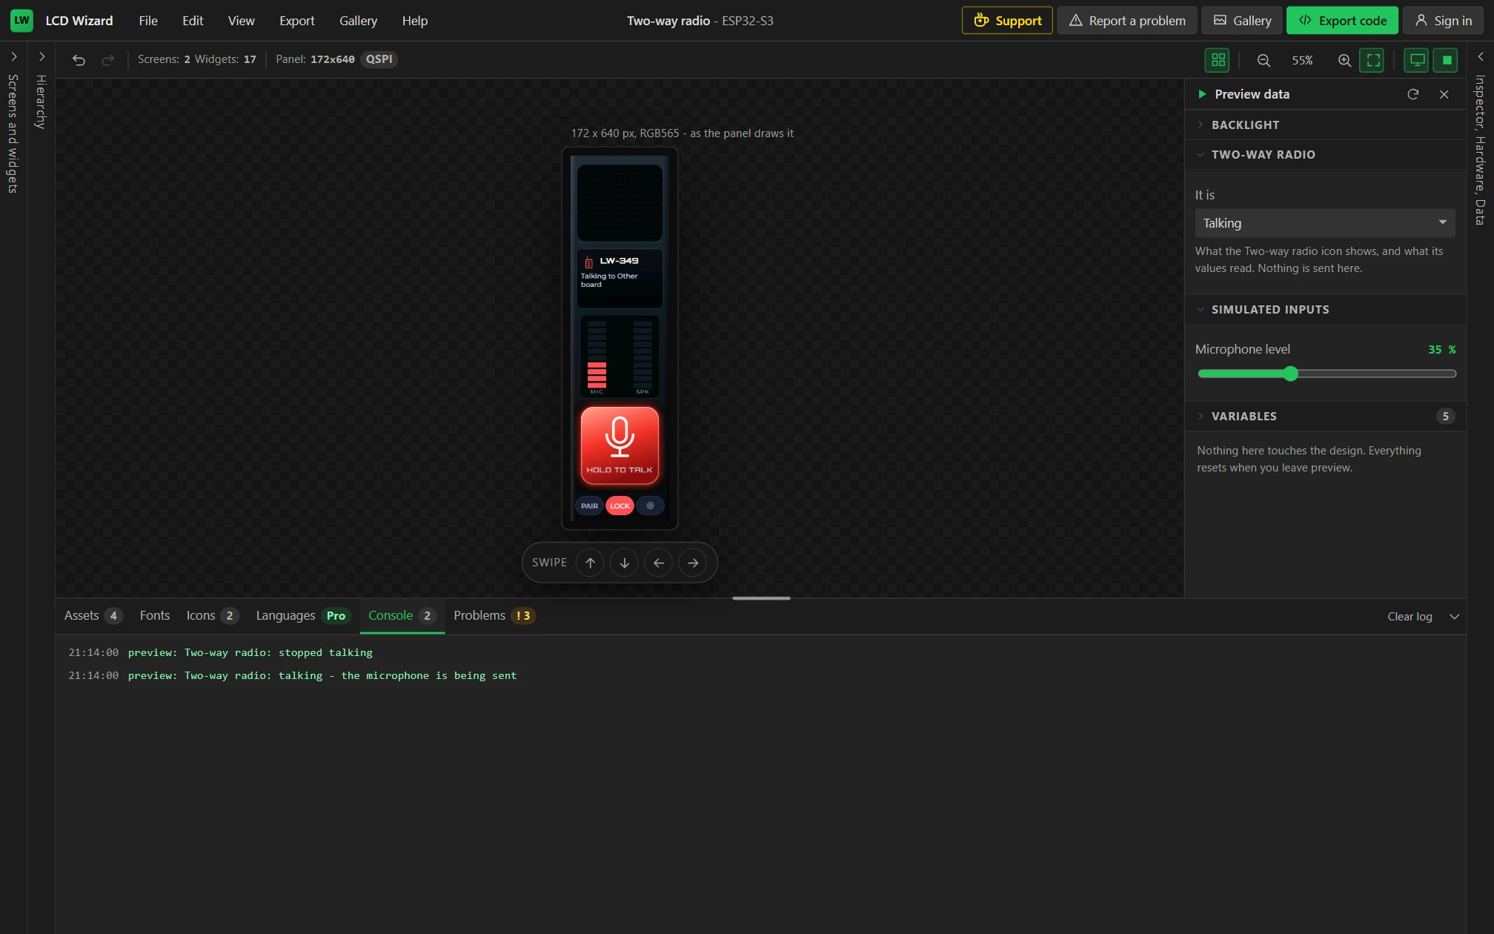This screenshot has width=1494, height=934.
Task: Close the Preview data panel
Action: click(1444, 94)
